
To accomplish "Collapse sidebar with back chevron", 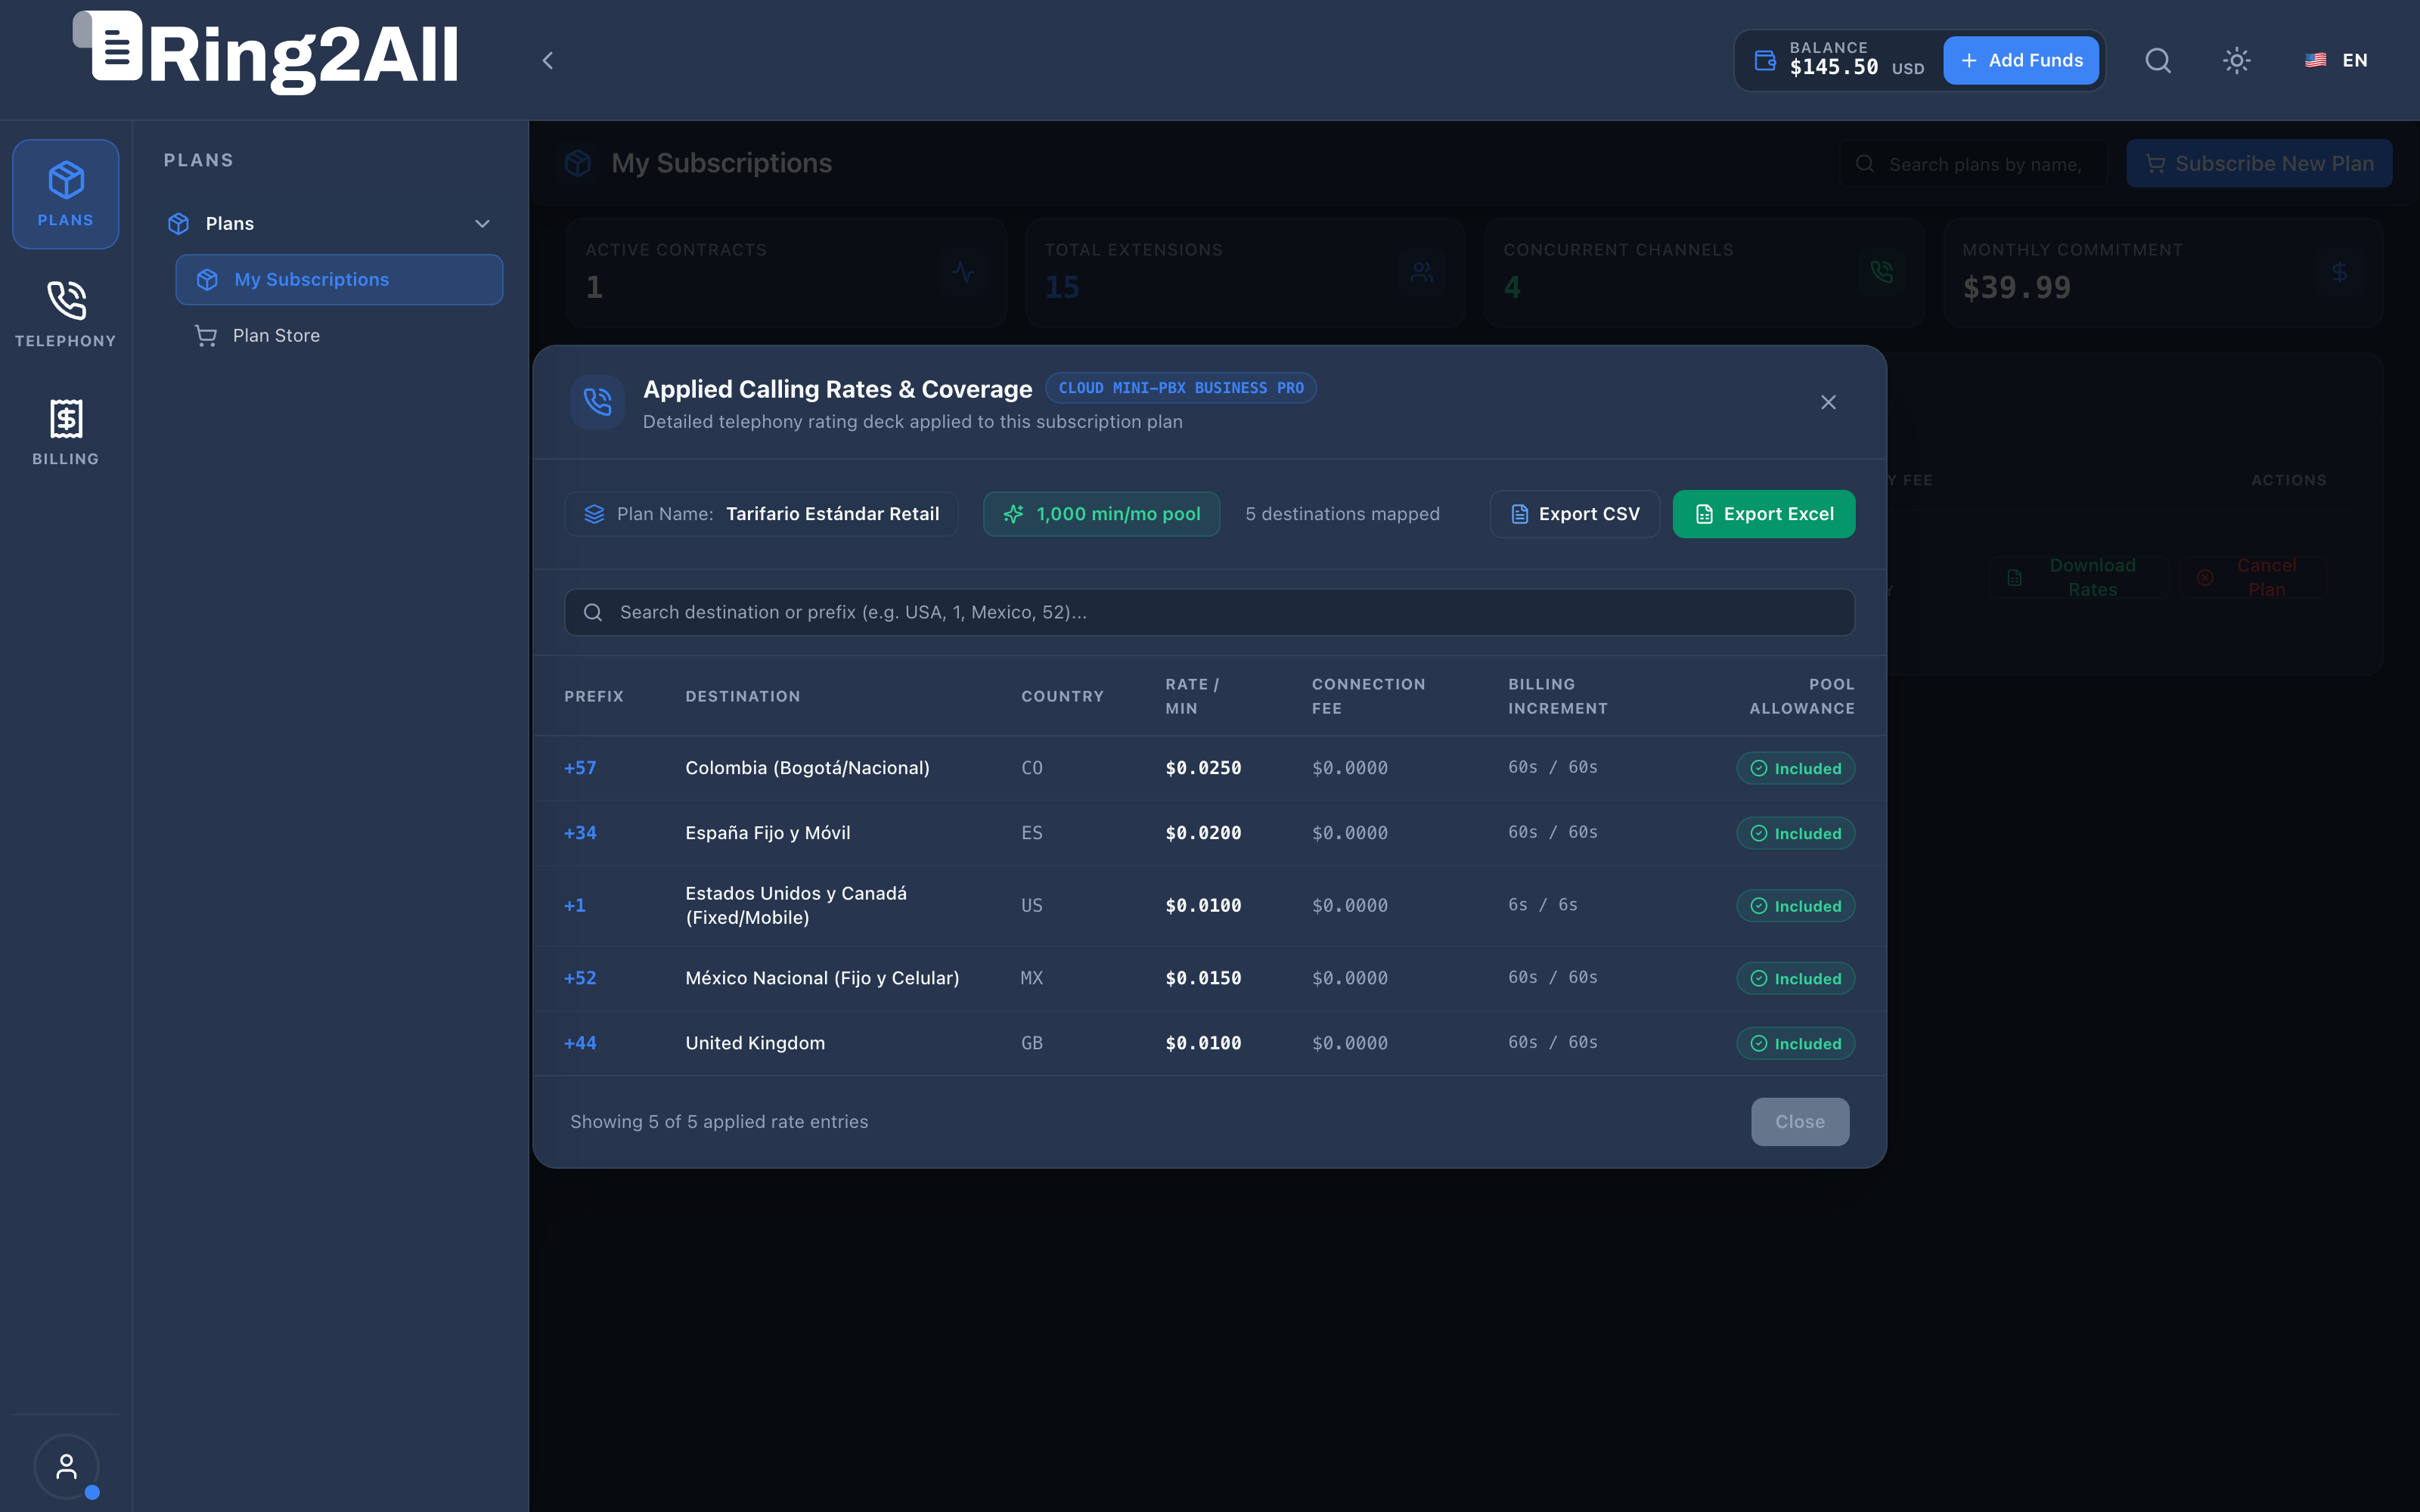I will point(547,61).
